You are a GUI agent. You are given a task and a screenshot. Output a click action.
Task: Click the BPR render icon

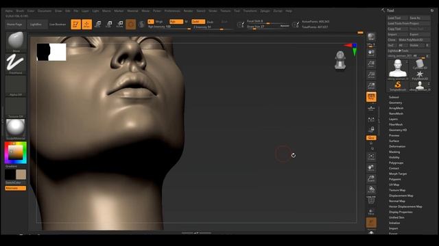[371, 37]
